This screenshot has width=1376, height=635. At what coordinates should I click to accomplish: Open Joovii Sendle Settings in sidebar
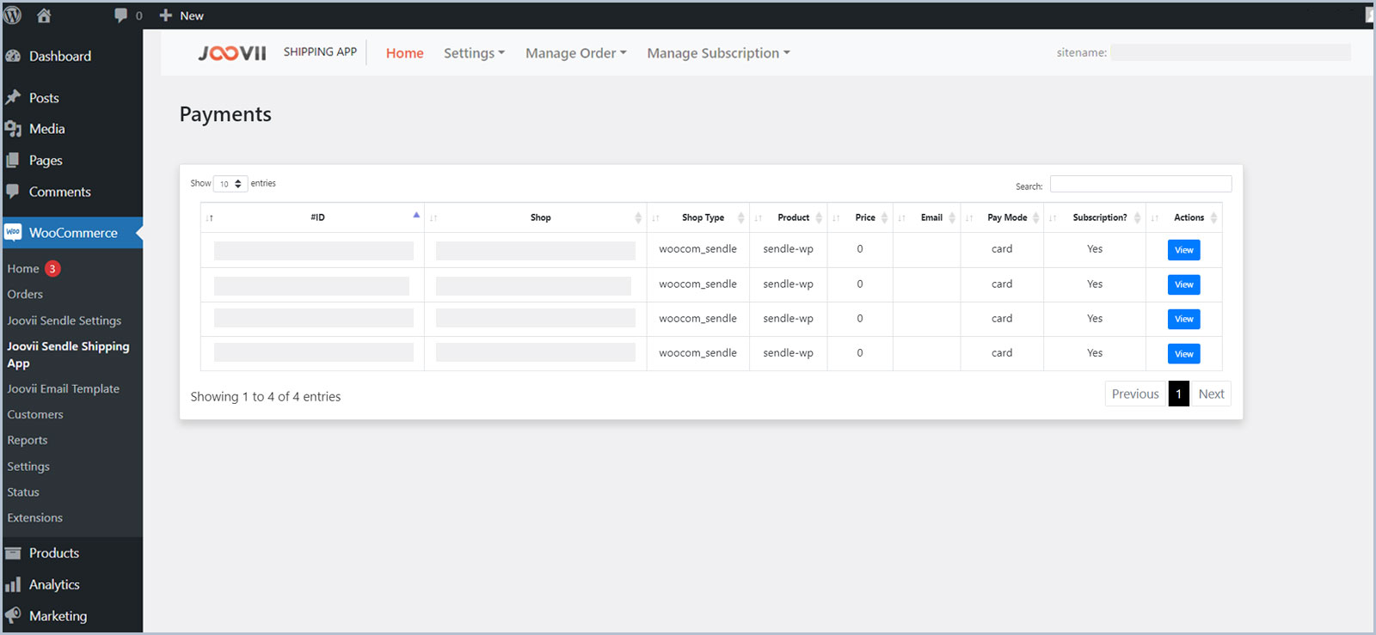click(x=64, y=321)
